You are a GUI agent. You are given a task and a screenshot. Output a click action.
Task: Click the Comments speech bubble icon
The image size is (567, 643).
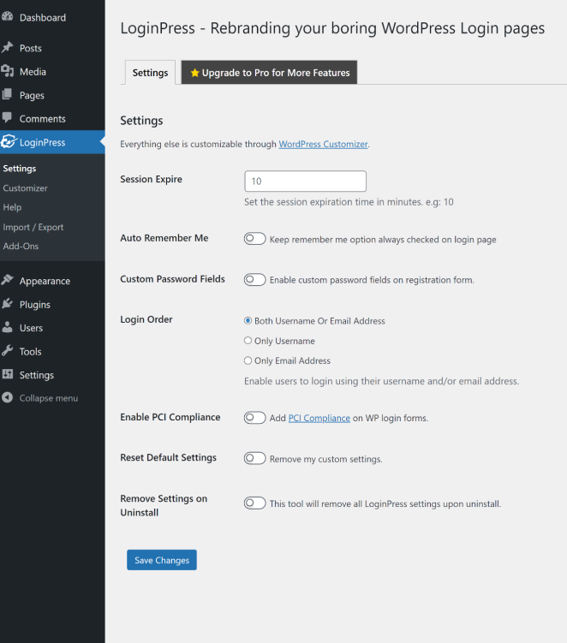pyautogui.click(x=7, y=118)
